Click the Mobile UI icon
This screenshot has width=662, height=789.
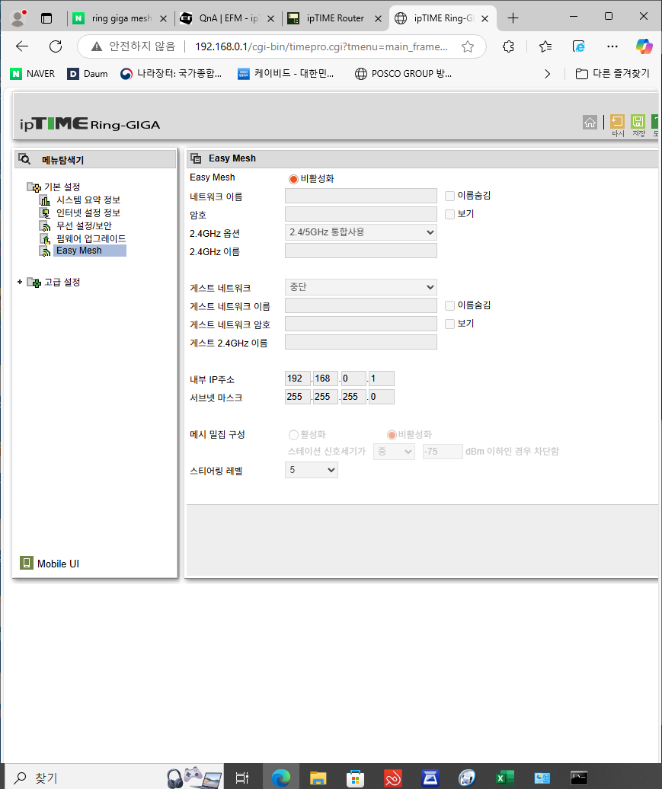pyautogui.click(x=26, y=563)
